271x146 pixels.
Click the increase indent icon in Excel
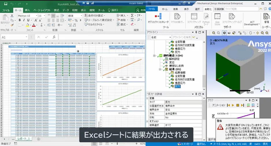(x=53, y=25)
